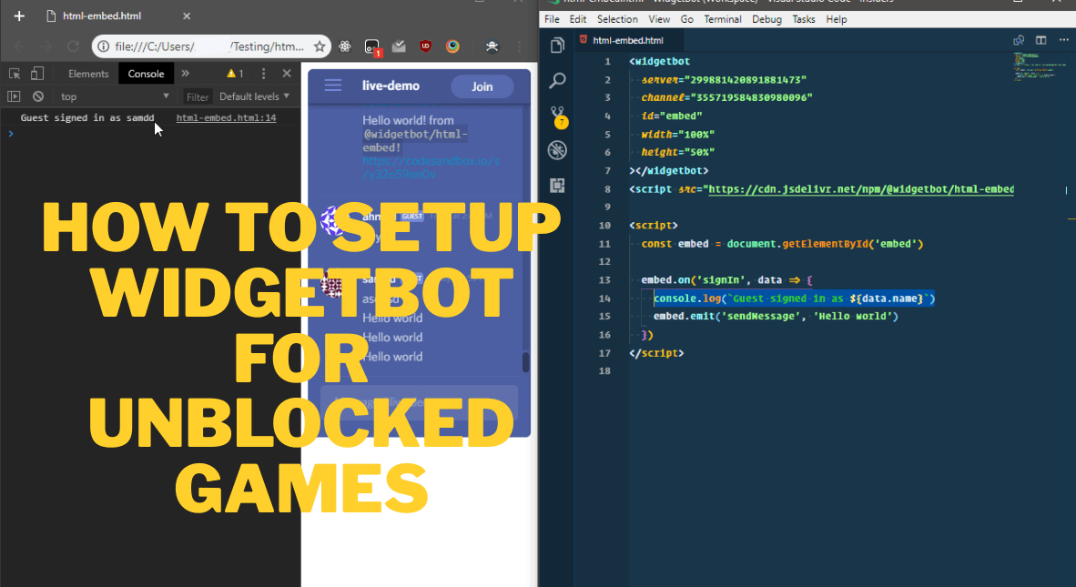Open the uBlock Origin shield extension
The width and height of the screenshot is (1076, 587).
425,46
